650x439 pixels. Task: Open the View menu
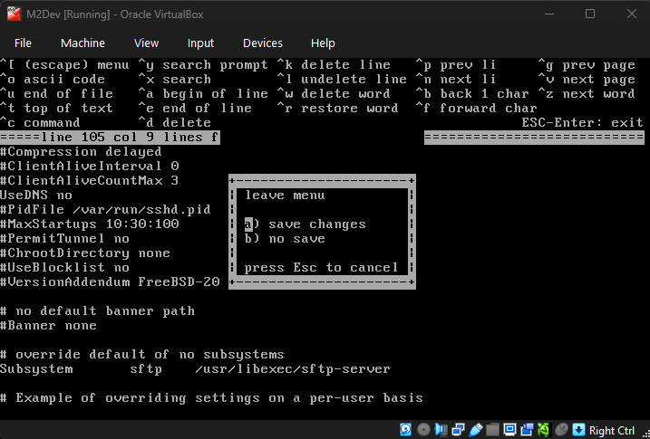point(146,43)
